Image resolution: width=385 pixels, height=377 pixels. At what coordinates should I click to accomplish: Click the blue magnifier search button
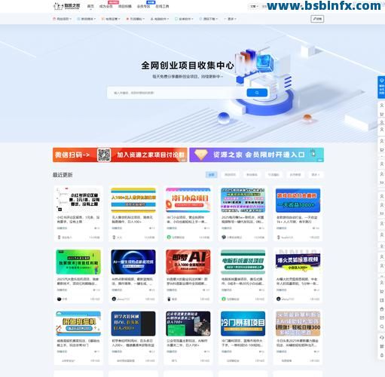click(x=257, y=93)
